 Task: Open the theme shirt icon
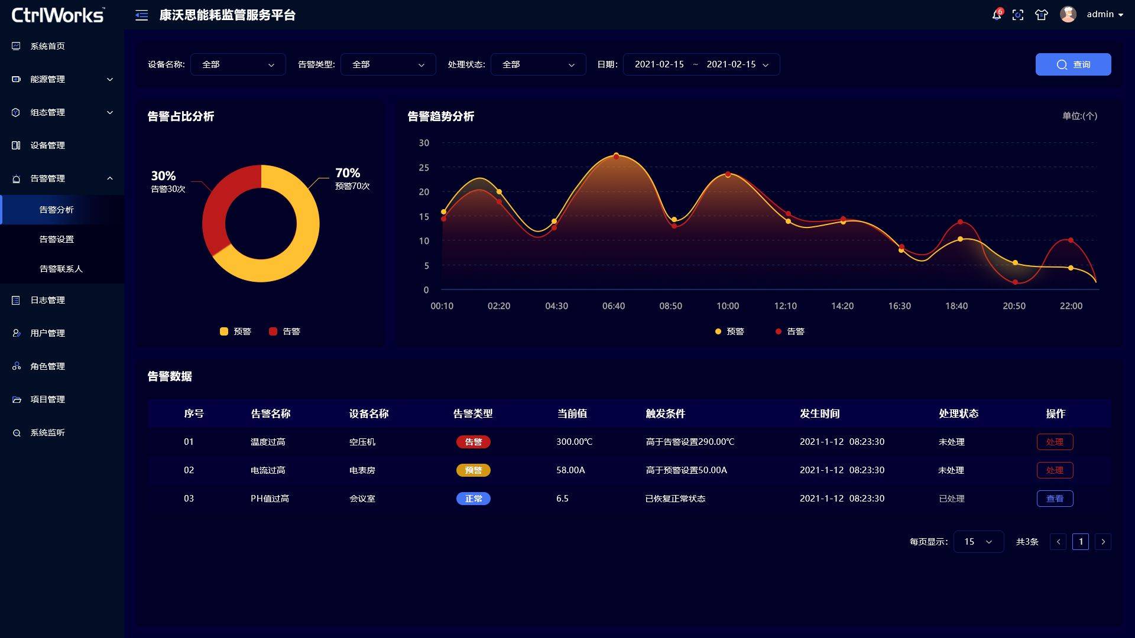click(x=1042, y=15)
